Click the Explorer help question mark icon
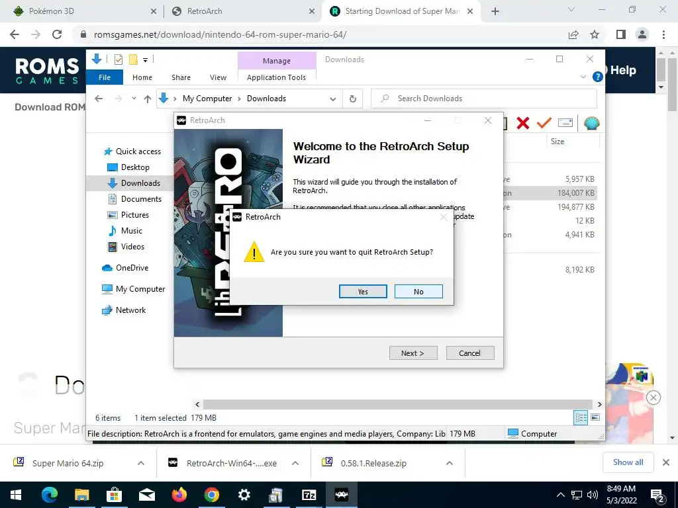Viewport: 678px width, 508px height. pos(598,77)
